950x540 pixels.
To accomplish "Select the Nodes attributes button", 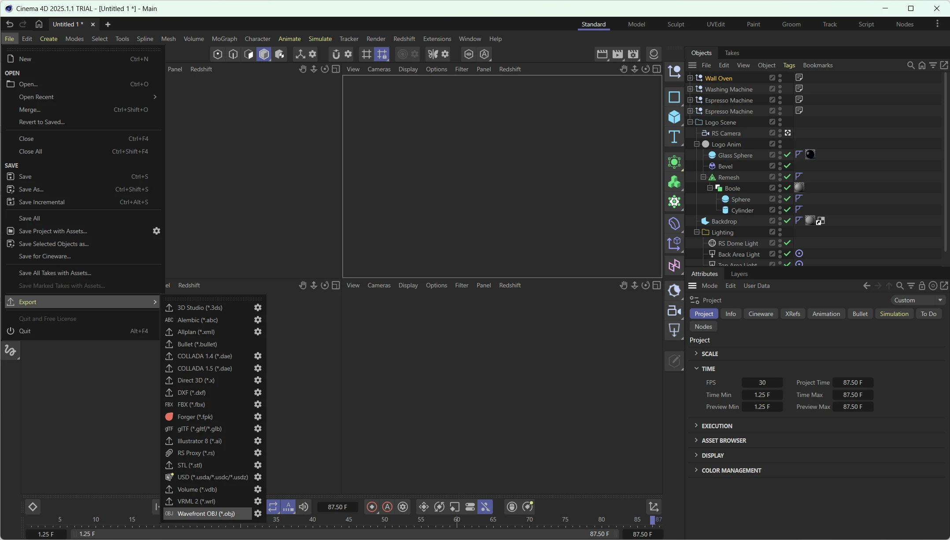I will 703,327.
